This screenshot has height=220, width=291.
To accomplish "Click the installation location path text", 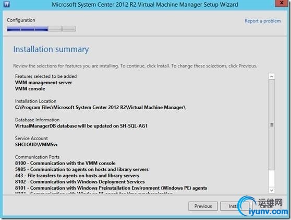I will 101,107.
